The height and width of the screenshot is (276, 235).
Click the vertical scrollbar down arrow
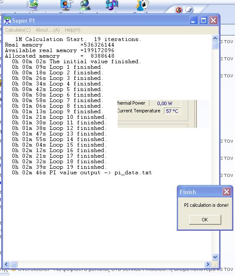[x=215, y=257]
